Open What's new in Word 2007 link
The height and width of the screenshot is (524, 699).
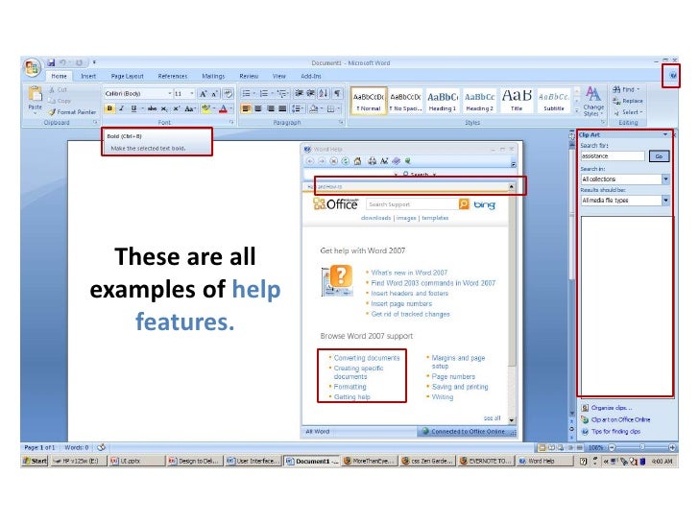coord(409,273)
